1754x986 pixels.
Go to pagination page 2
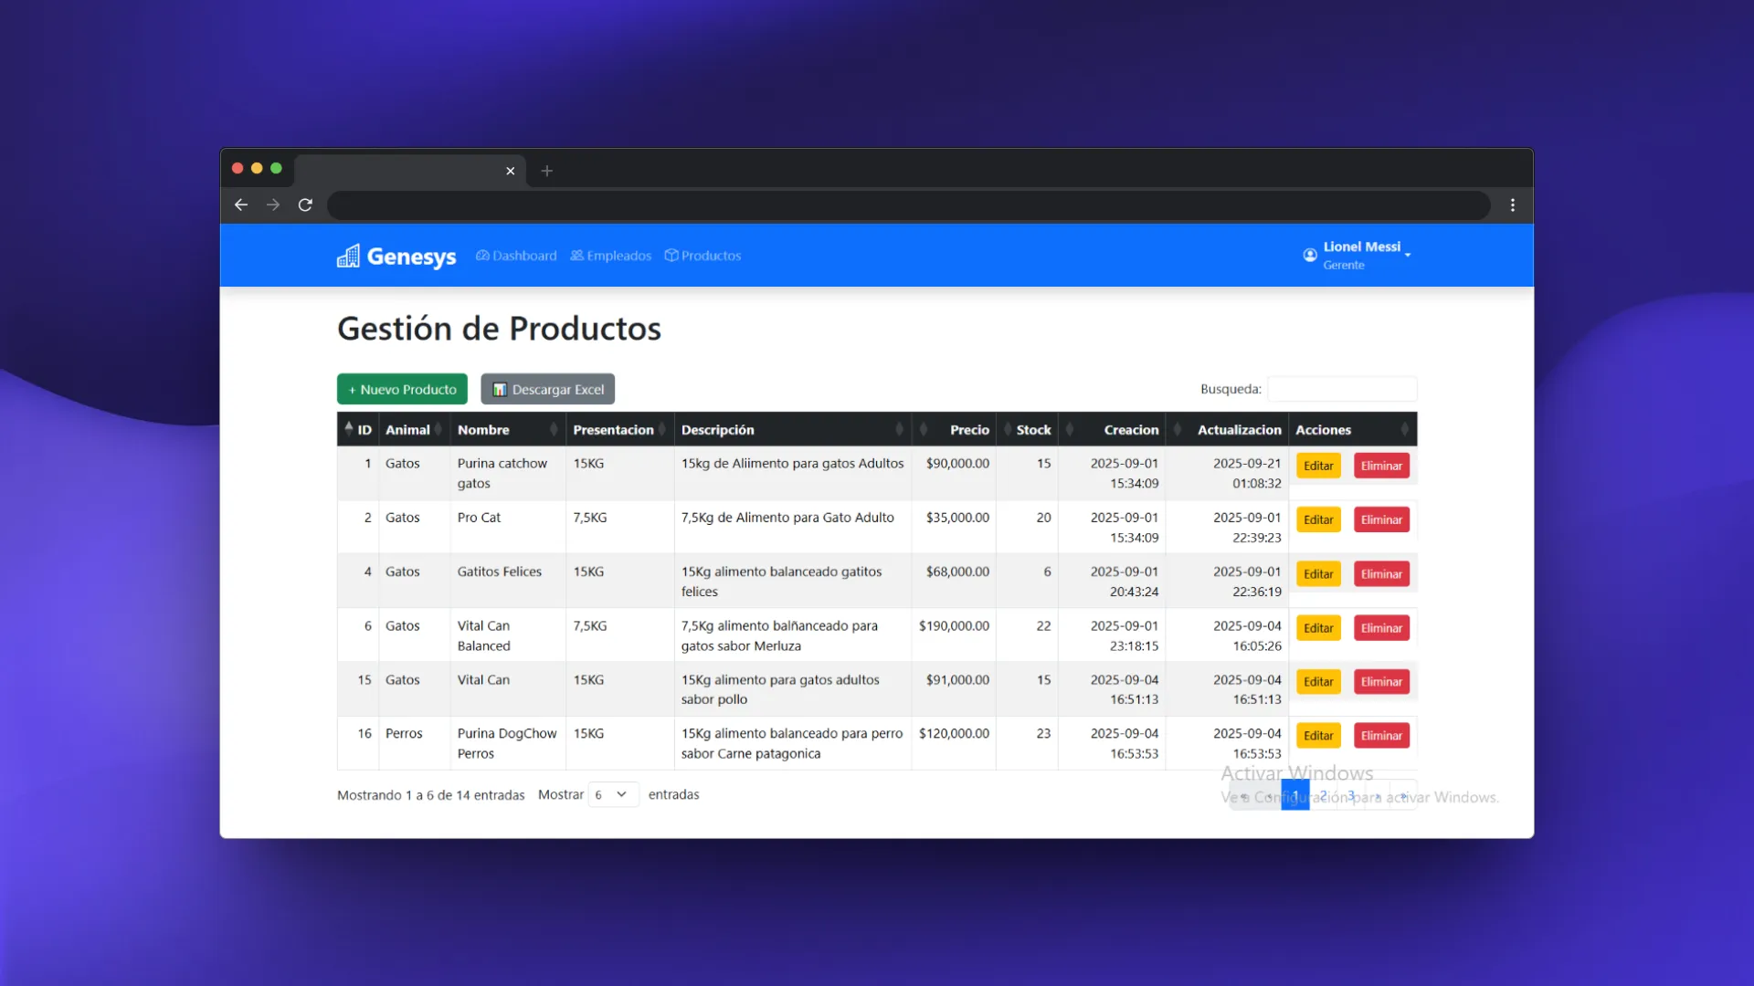(x=1323, y=795)
